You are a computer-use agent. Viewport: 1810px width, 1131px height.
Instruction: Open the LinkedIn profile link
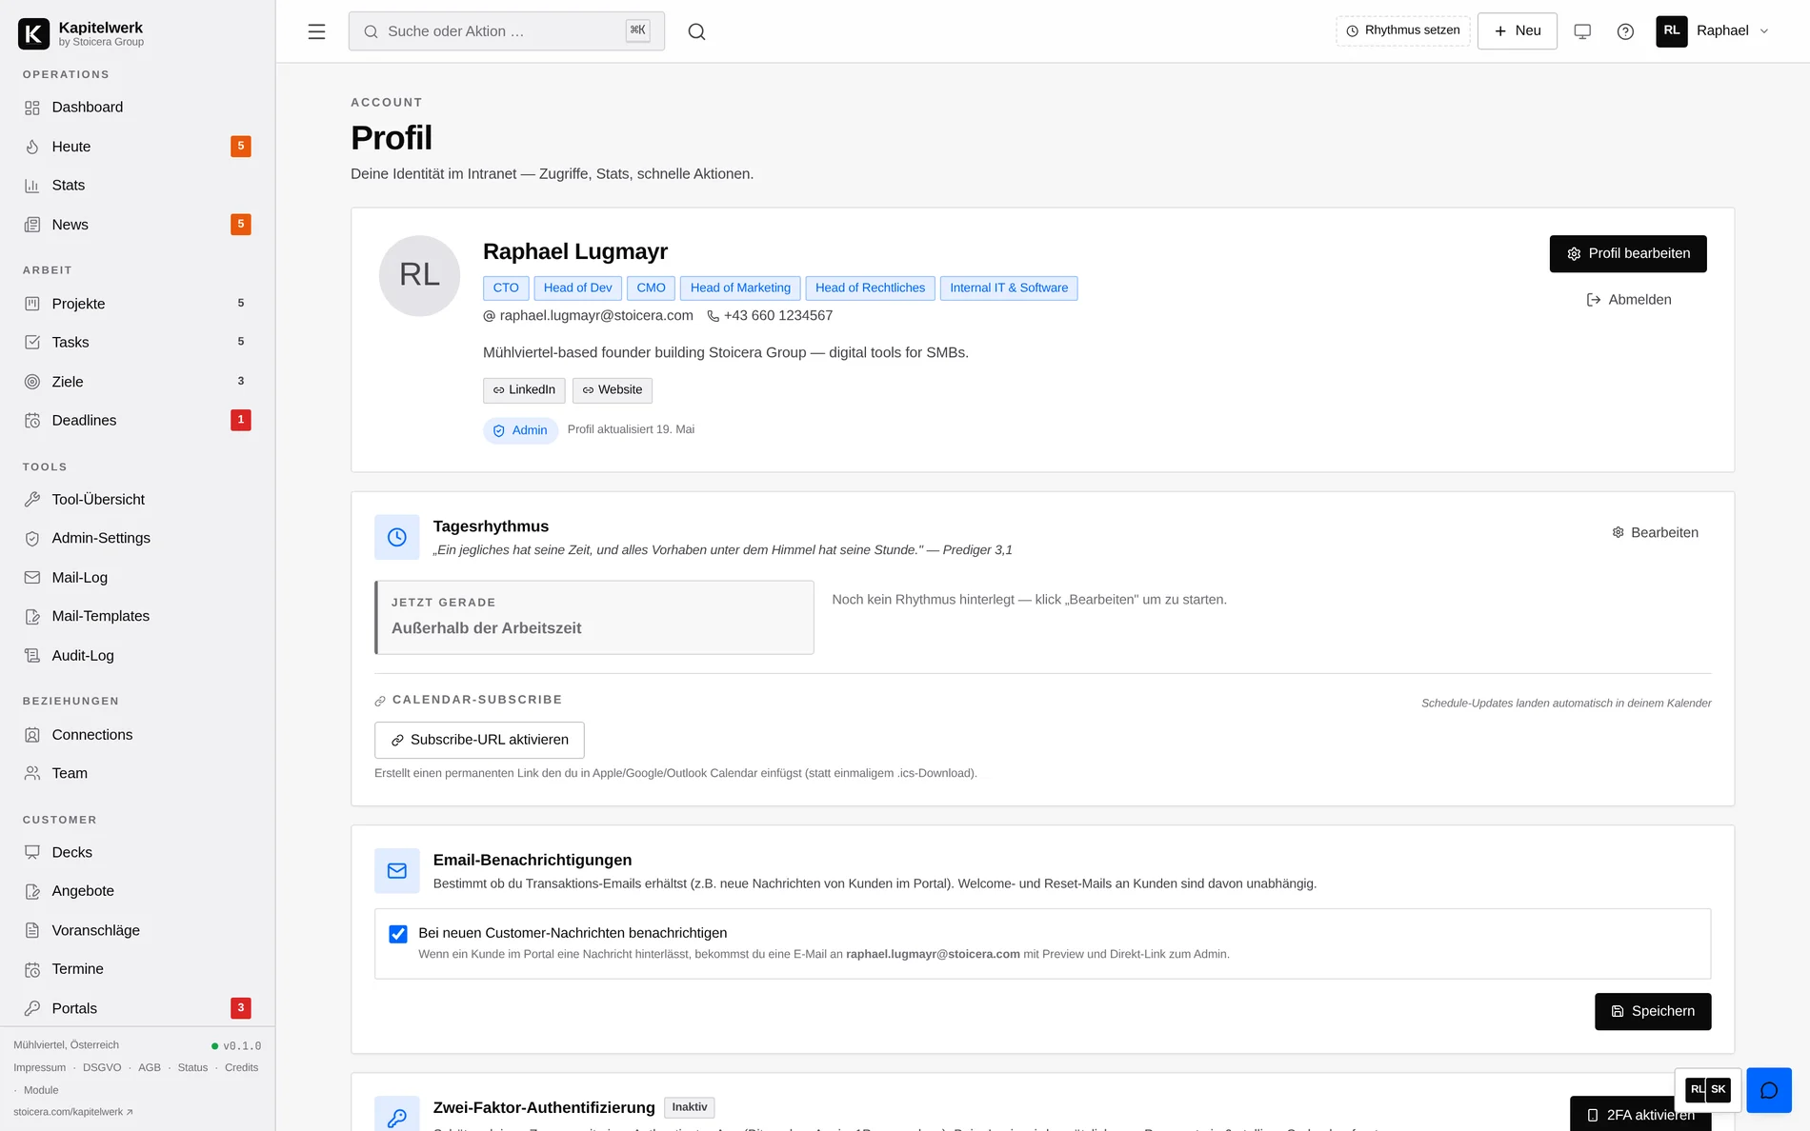pos(524,390)
